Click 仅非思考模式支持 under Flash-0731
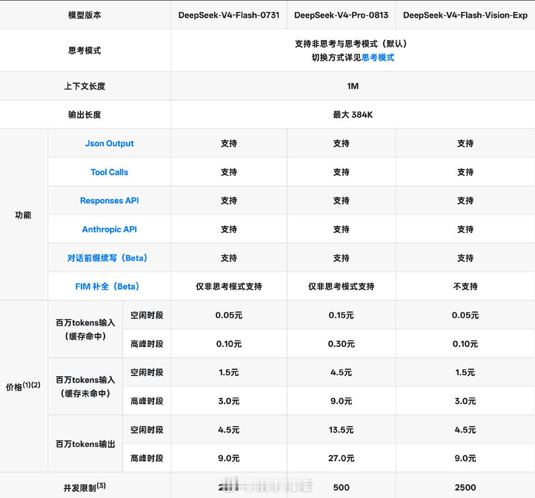The width and height of the screenshot is (535, 498). [x=228, y=287]
